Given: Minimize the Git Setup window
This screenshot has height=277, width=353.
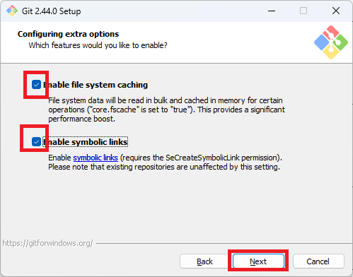Looking at the screenshot, I should click(272, 11).
